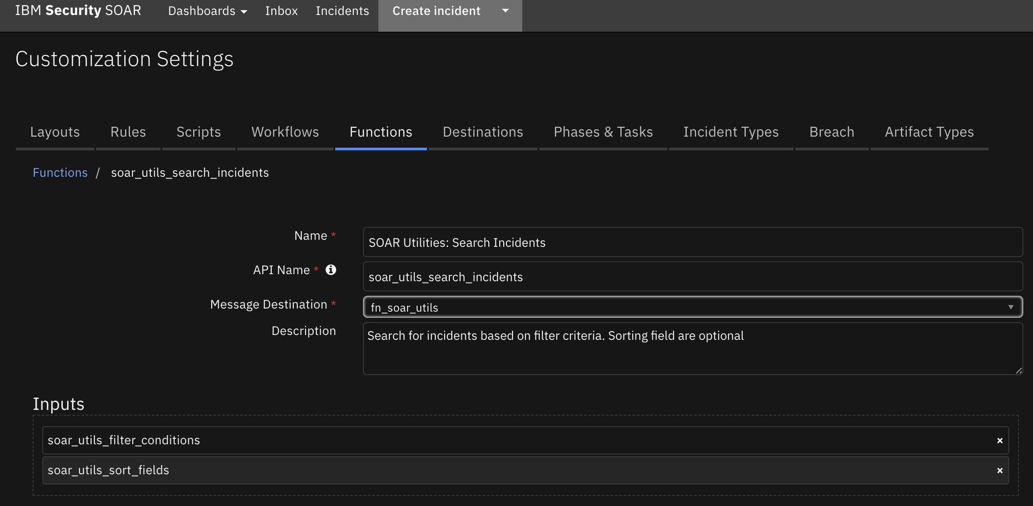The width and height of the screenshot is (1033, 506).
Task: Switch to the Layouts tab
Action: (55, 132)
